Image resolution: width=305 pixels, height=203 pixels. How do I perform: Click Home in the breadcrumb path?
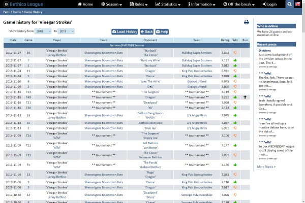18,13
